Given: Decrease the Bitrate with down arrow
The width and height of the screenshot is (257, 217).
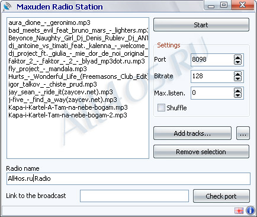Looking at the screenshot, I should (x=237, y=79).
